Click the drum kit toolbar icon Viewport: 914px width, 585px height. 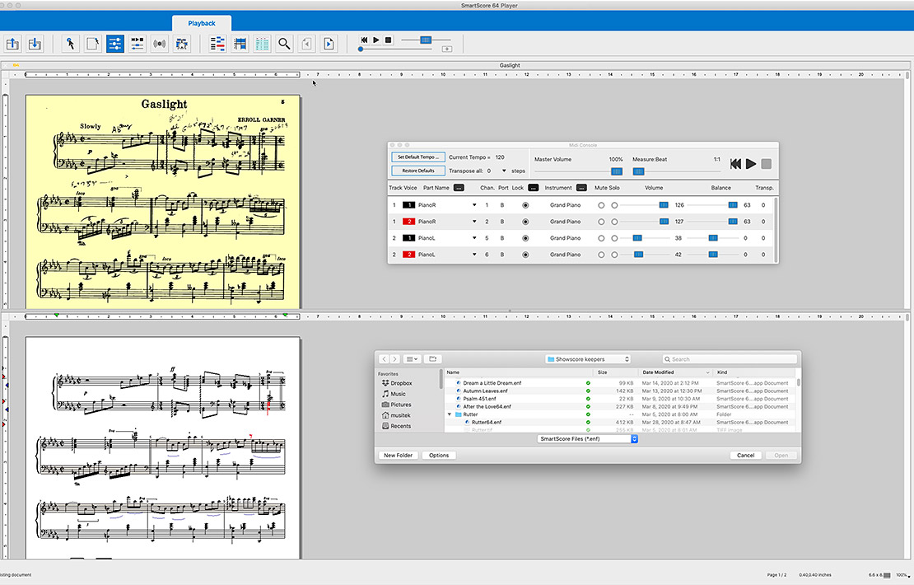pos(182,44)
